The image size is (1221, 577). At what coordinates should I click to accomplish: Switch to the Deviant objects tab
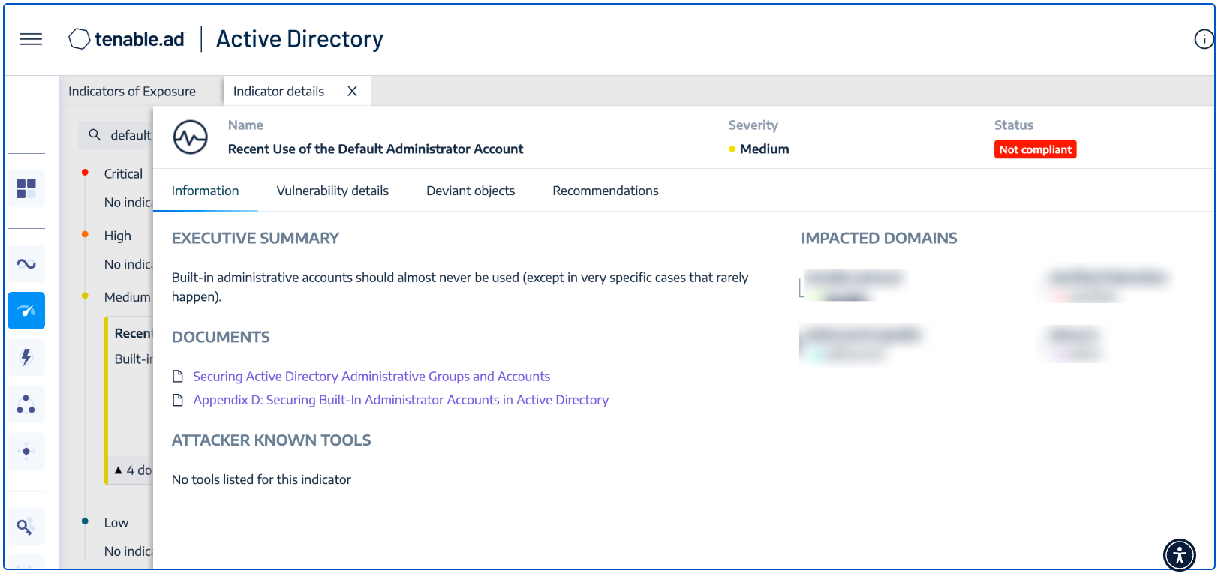(x=471, y=191)
